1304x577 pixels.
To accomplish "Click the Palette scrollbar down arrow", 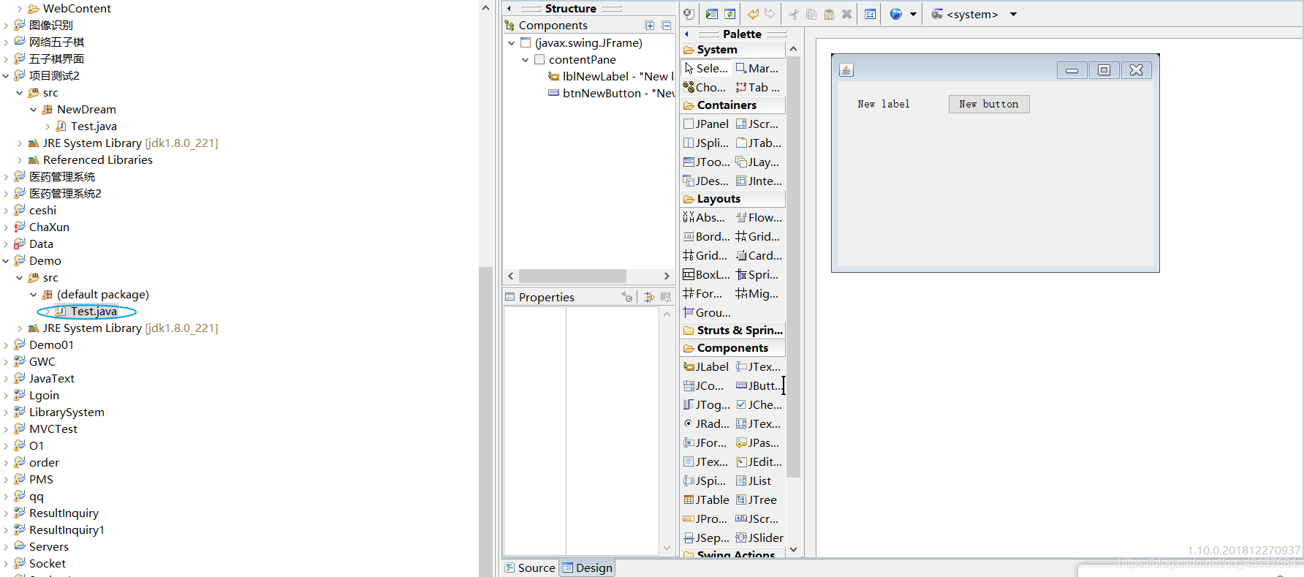I will [x=793, y=550].
